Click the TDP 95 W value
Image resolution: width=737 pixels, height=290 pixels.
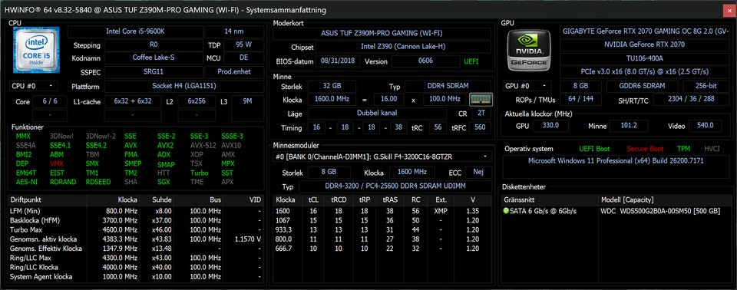[x=243, y=45]
